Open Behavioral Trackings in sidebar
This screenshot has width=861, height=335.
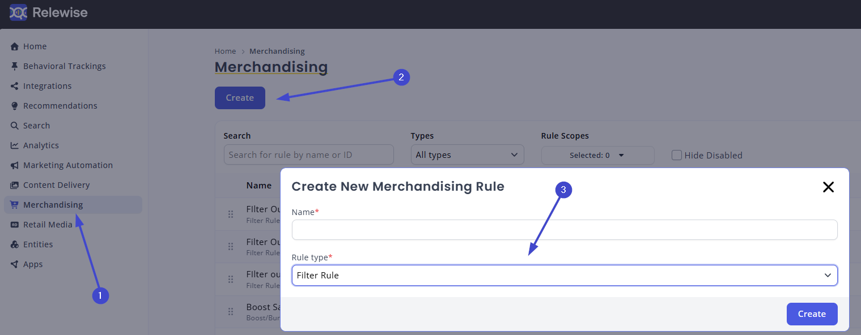(73, 66)
